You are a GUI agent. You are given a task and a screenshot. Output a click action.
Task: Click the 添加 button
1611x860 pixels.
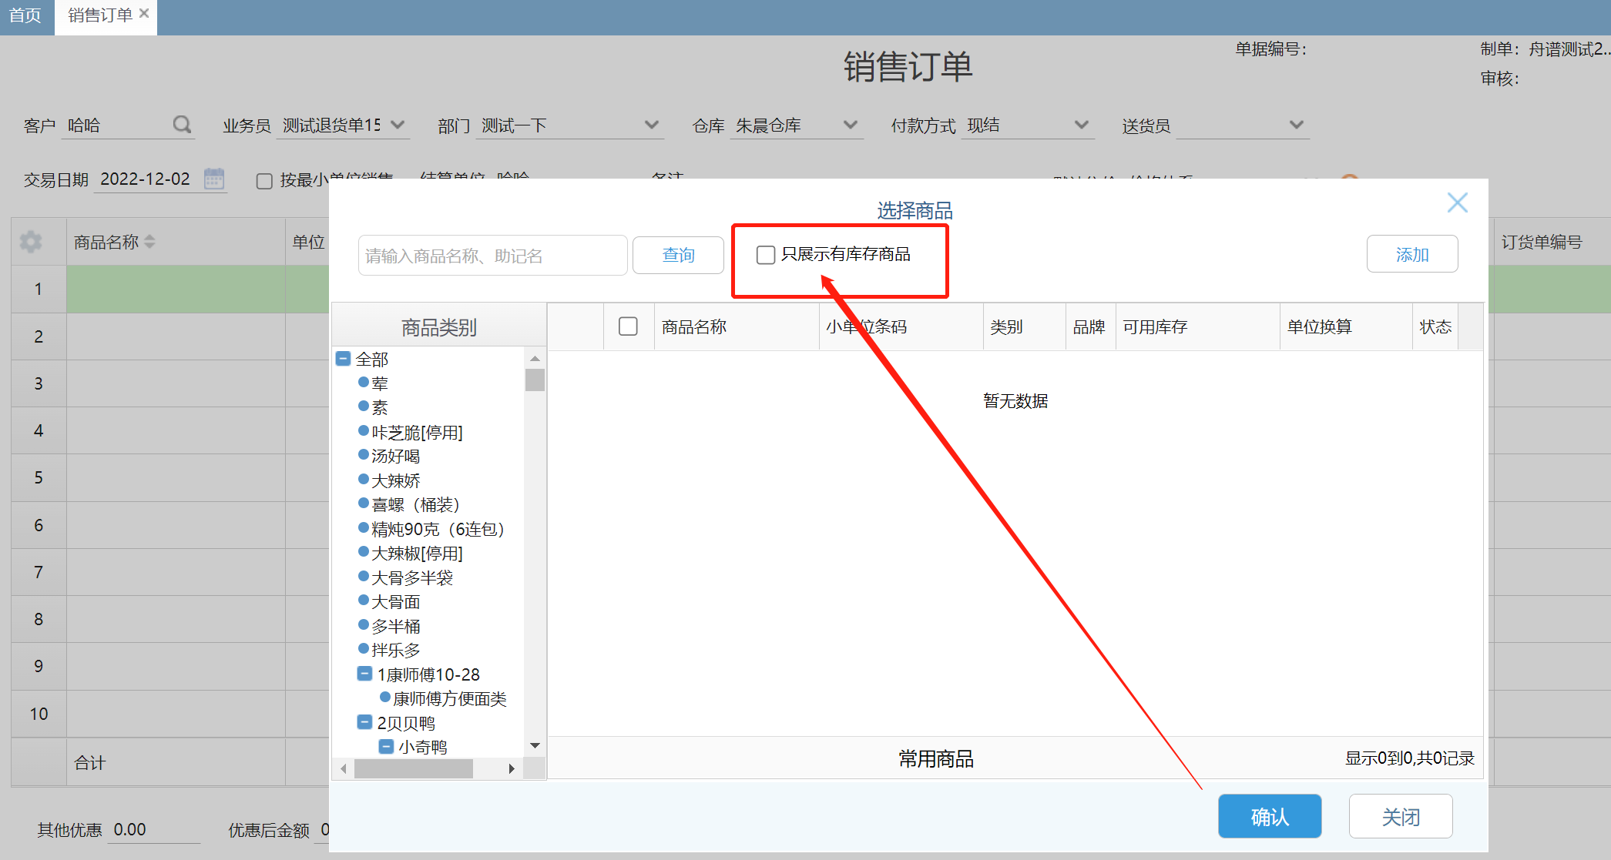[1412, 254]
